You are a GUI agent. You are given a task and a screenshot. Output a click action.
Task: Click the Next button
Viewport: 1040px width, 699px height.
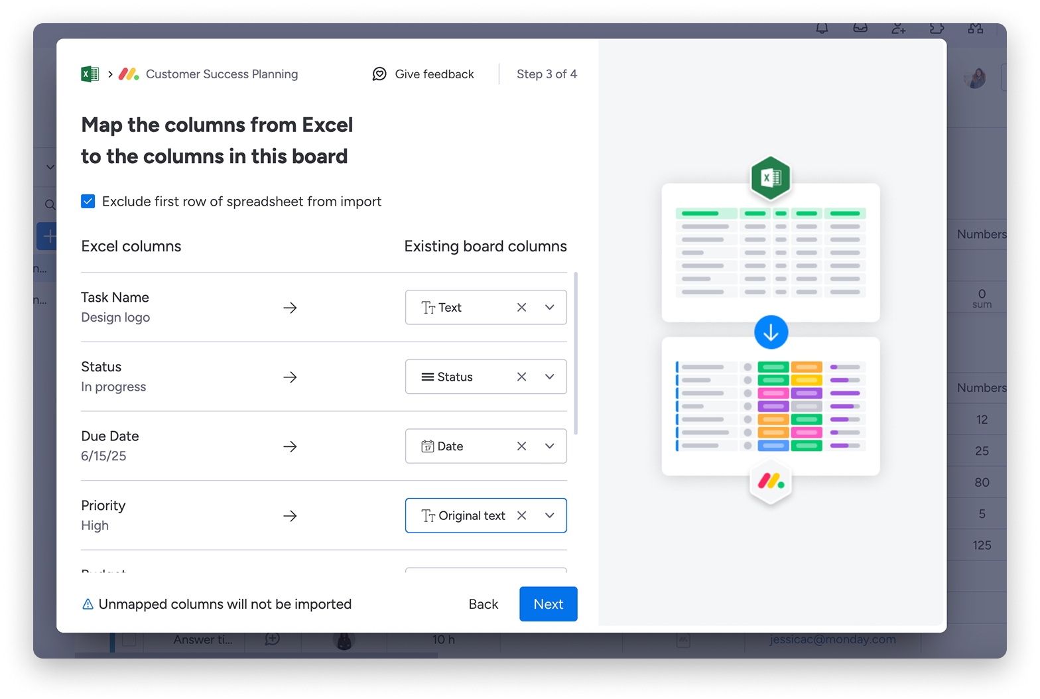pyautogui.click(x=549, y=604)
